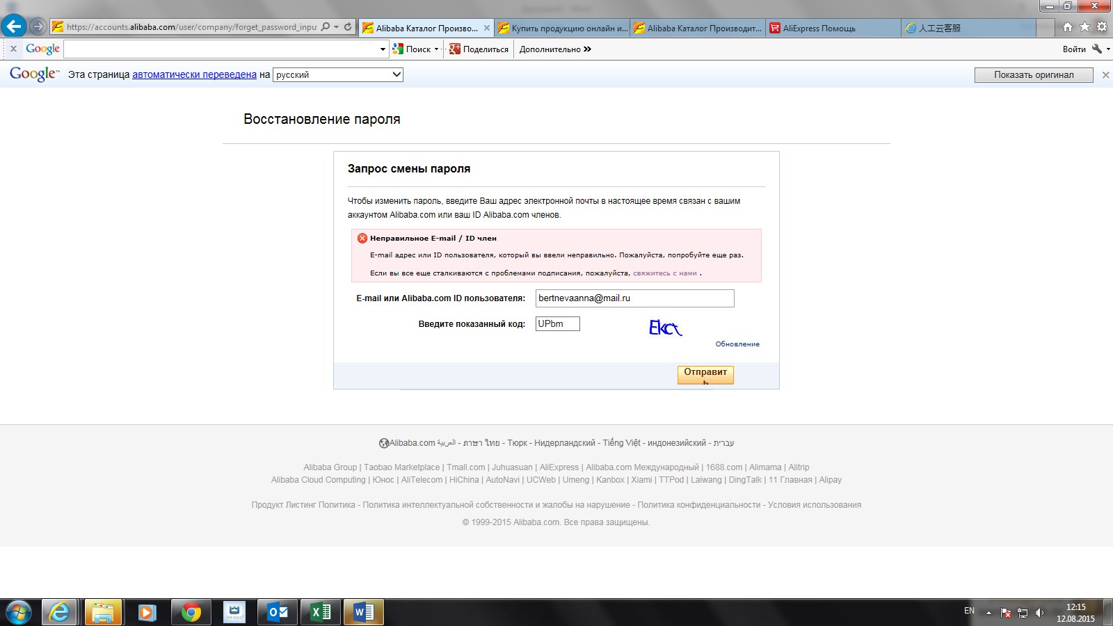Click the browser forward arrow button

click(x=38, y=27)
